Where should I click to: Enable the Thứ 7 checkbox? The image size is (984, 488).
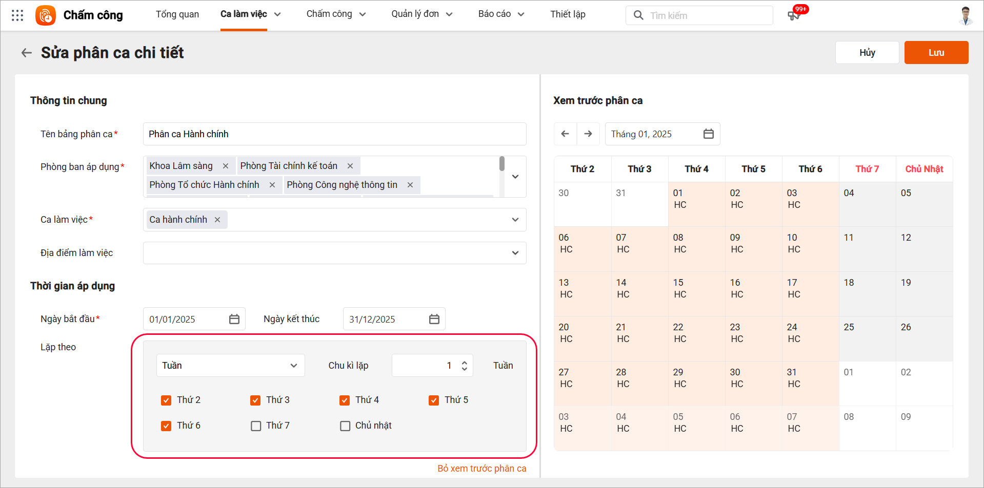[x=256, y=426]
